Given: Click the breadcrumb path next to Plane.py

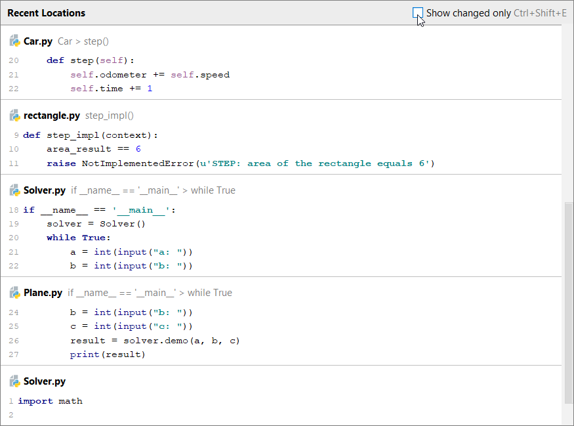Looking at the screenshot, I should tap(150, 293).
